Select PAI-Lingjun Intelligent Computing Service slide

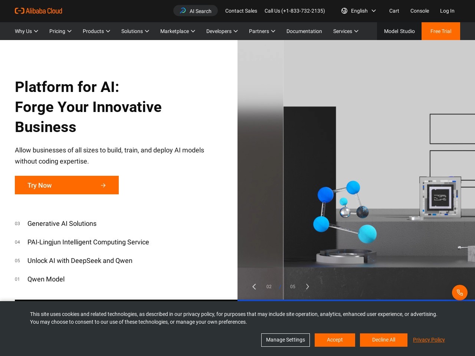tap(88, 242)
